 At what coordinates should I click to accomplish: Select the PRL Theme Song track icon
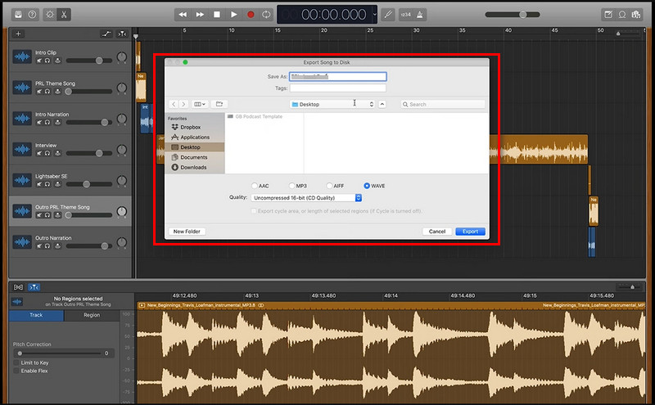[22, 88]
